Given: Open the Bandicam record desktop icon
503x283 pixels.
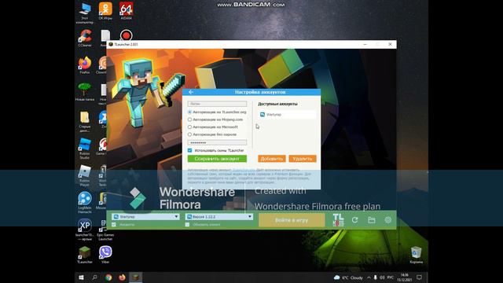Looking at the screenshot, I should pos(126,35).
